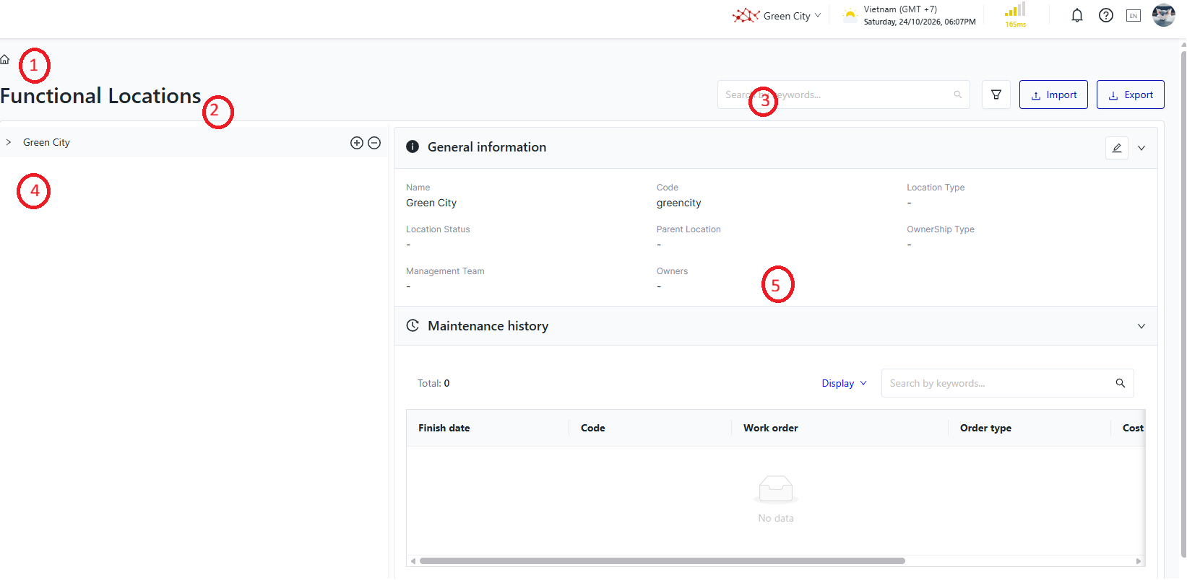Click the Vietnam (GMT +7) timezone text
Screen dimensions: 1187x580
coord(900,9)
